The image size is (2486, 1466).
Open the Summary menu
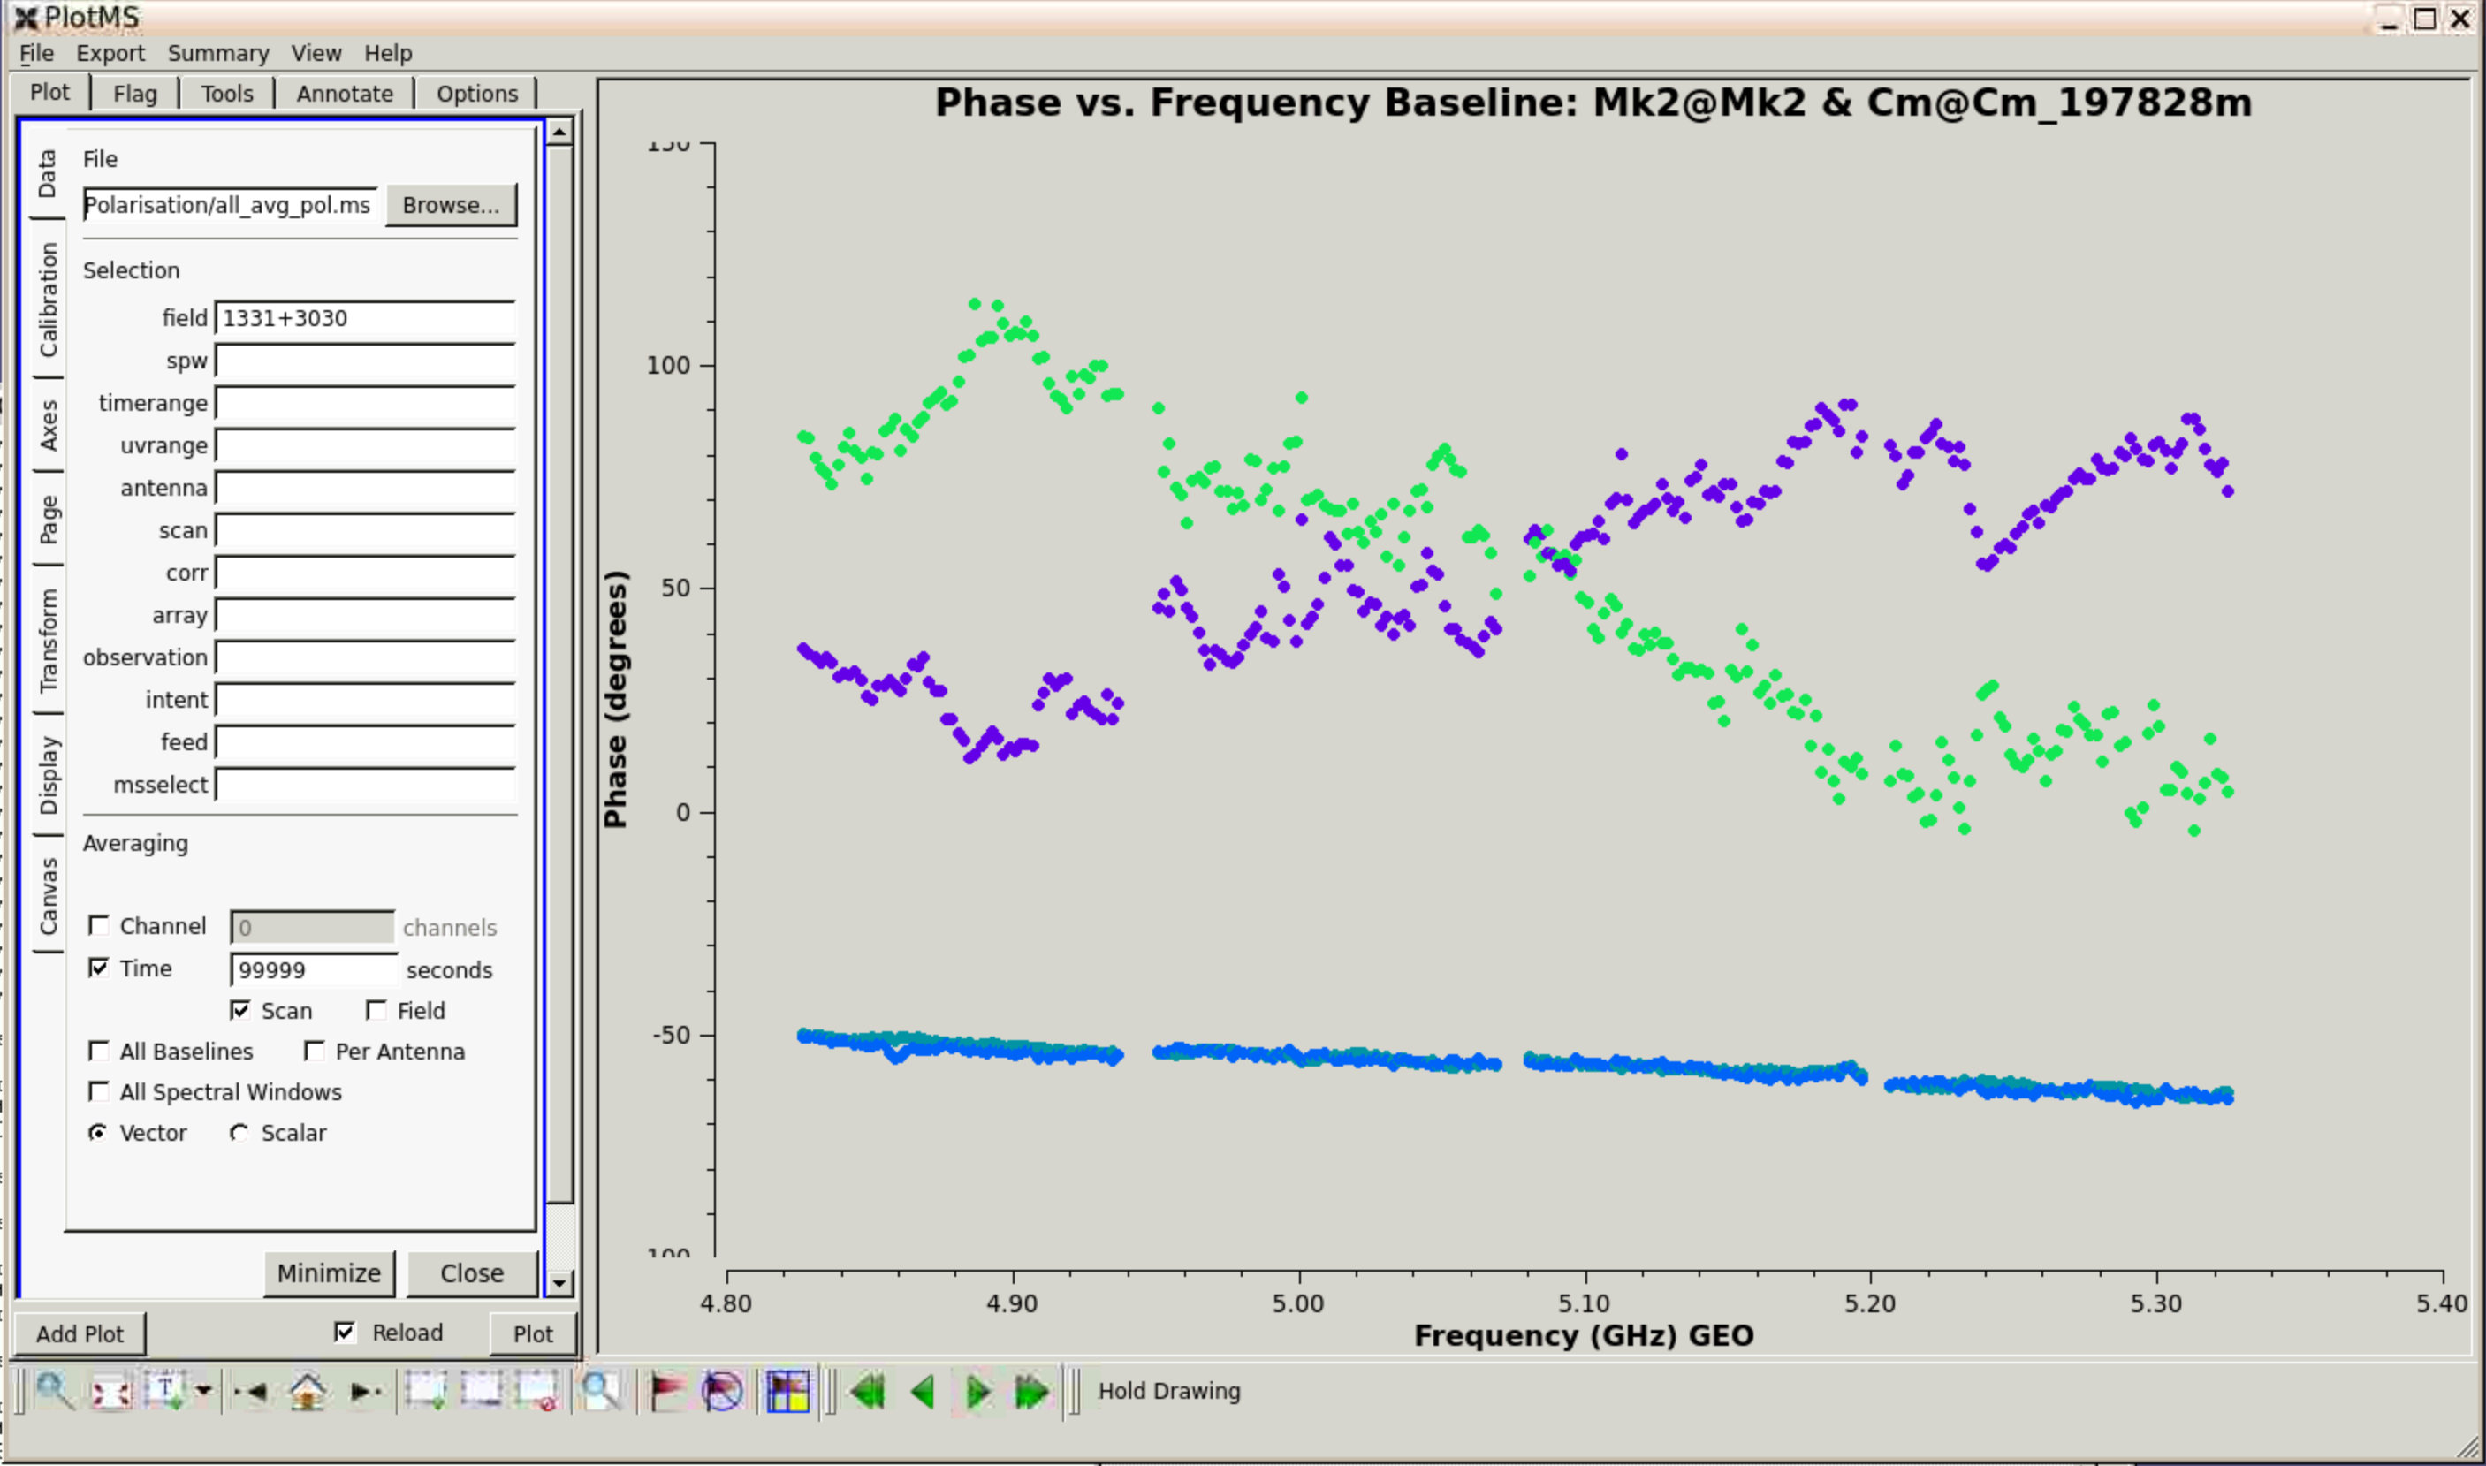218,53
